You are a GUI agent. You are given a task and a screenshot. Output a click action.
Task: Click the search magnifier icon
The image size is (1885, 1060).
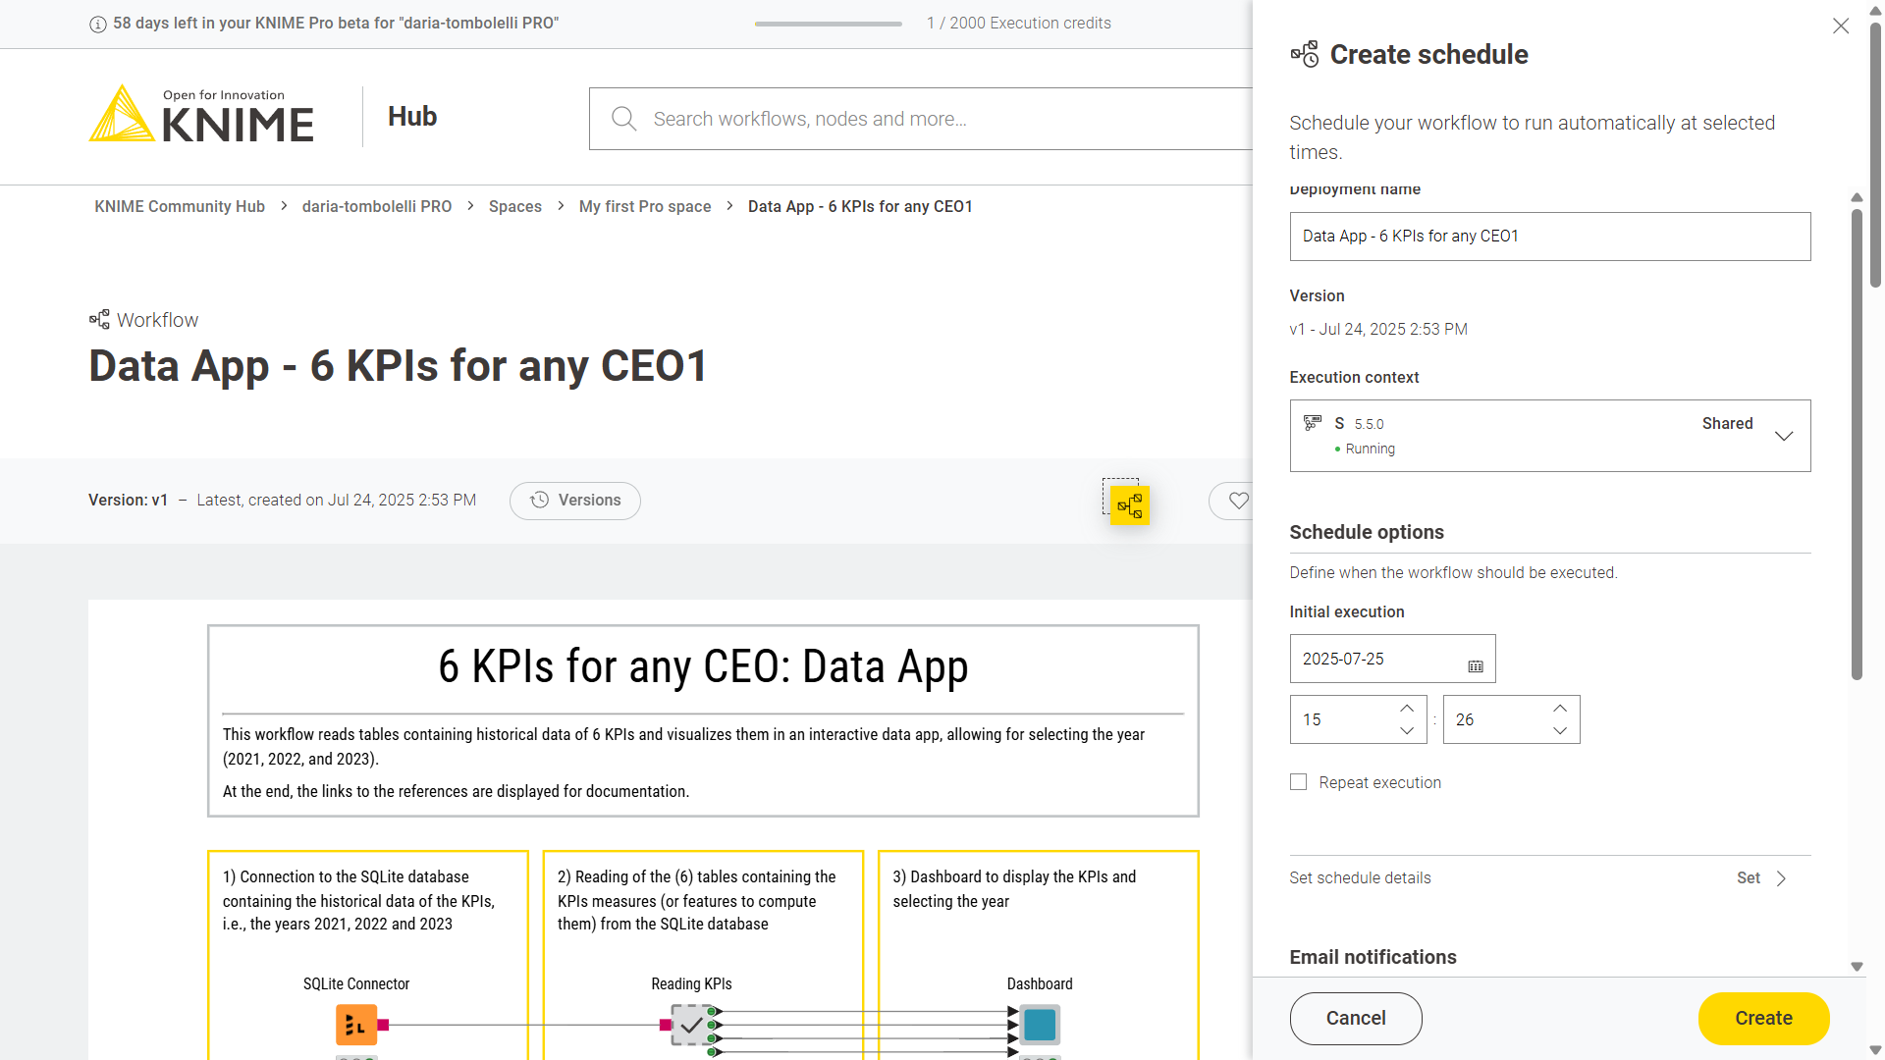(x=623, y=119)
